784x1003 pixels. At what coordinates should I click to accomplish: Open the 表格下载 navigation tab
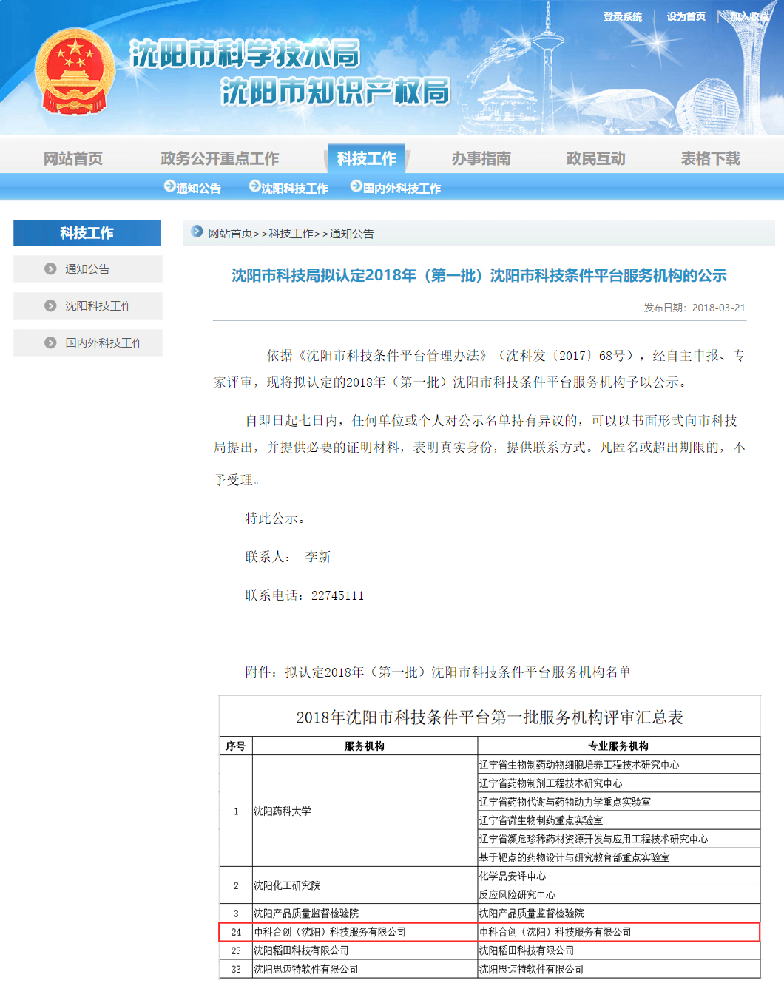pos(711,158)
